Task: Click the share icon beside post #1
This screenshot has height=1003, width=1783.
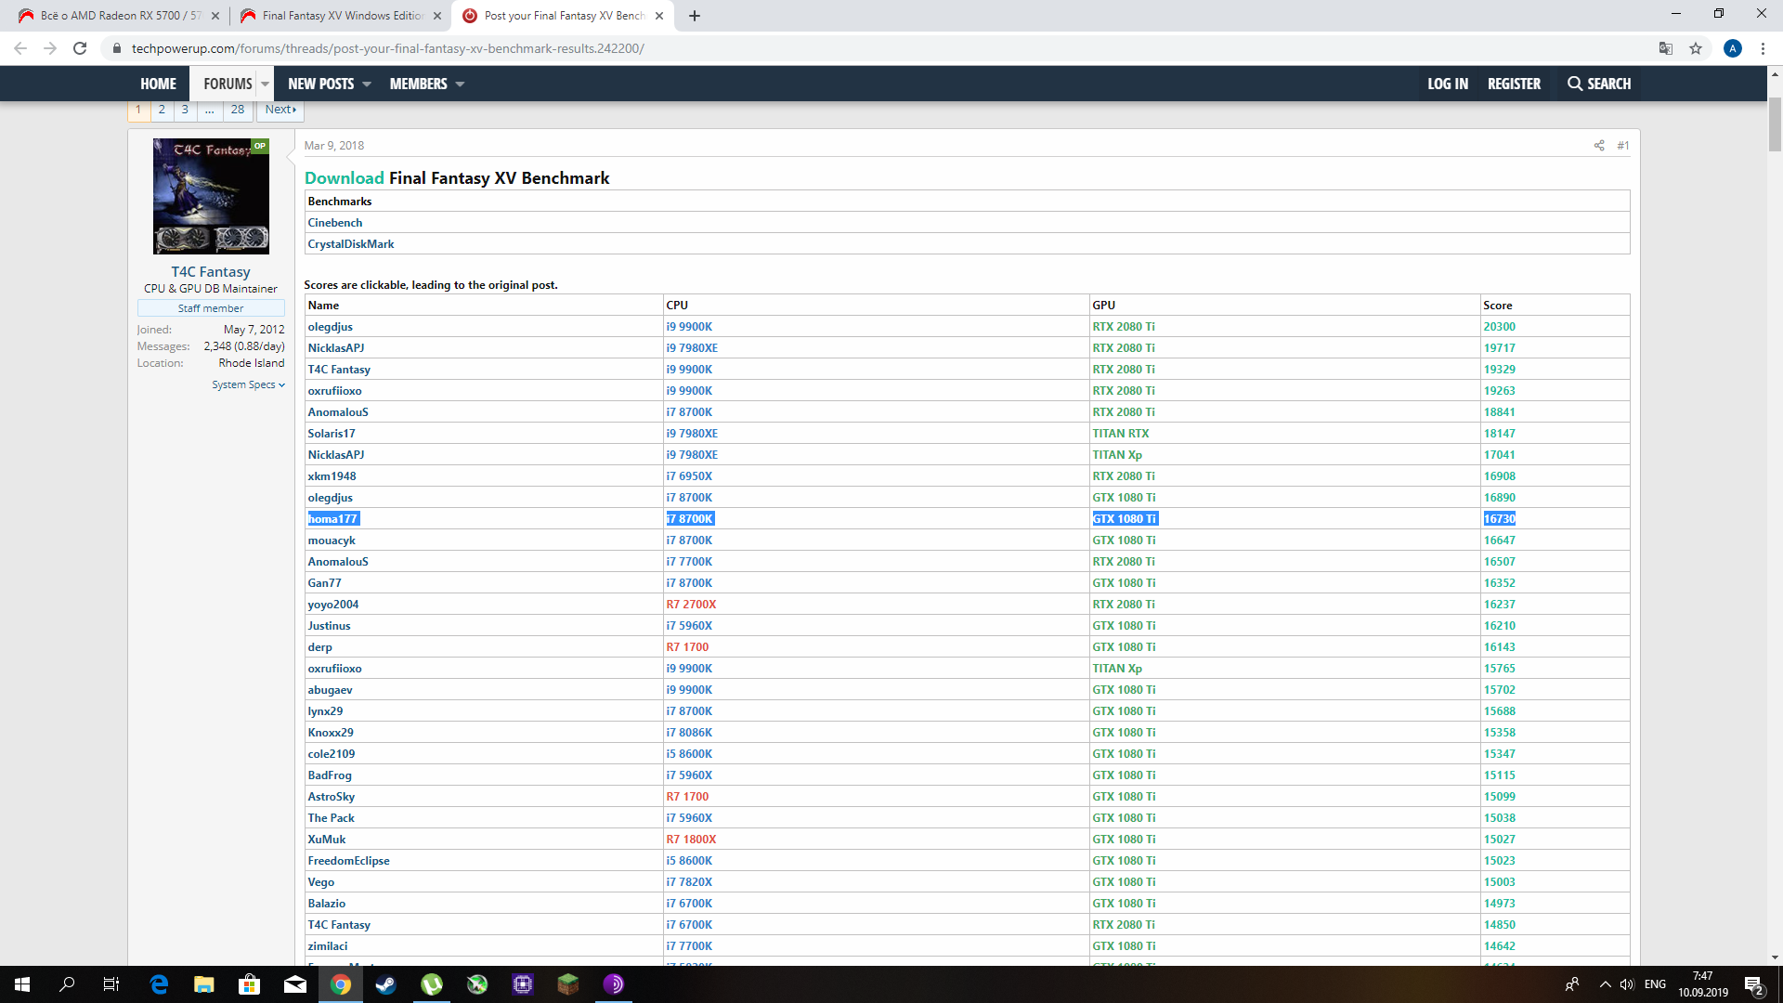Action: tap(1599, 146)
